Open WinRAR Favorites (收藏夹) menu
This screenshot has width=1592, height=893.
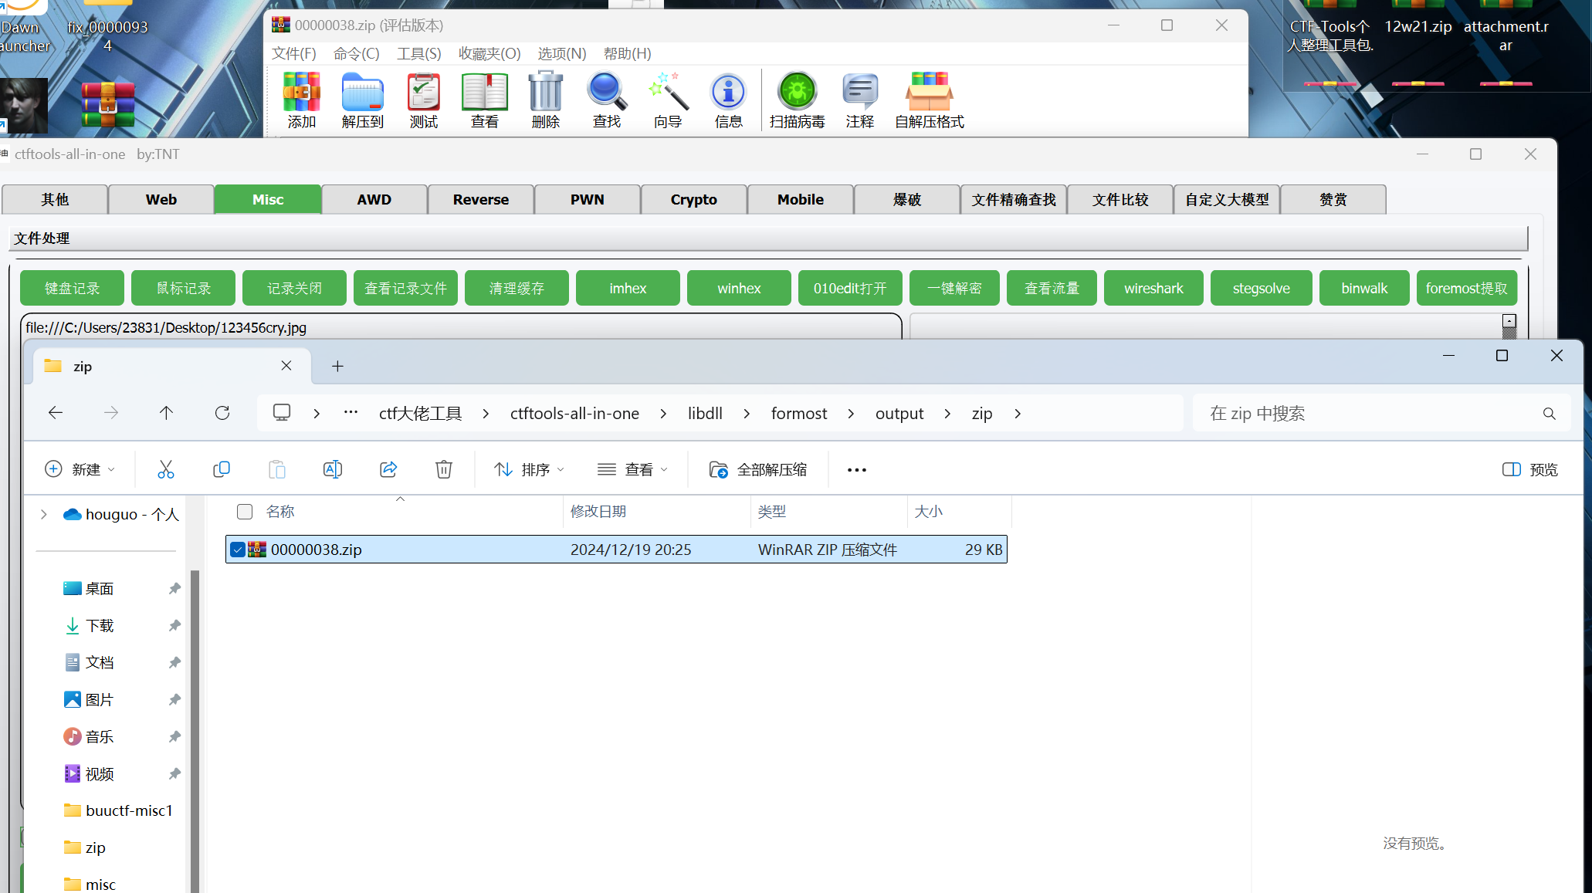pos(489,54)
